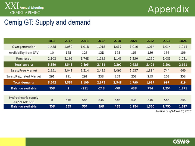Click the 'XXI Annual Meeting' heading
This screenshot has height=146, width=195.
[x=24, y=6]
